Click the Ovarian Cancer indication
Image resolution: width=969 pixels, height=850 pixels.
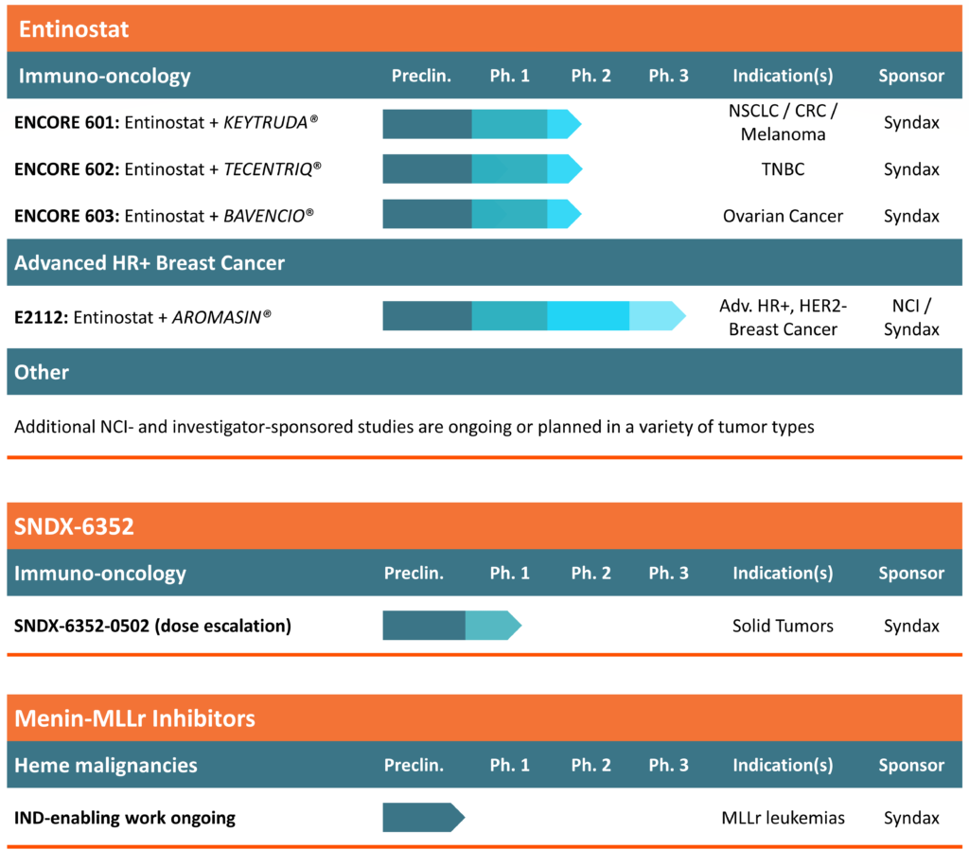point(783,216)
